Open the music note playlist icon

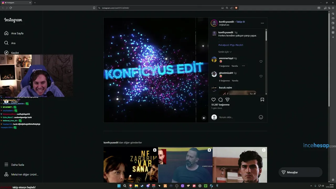pyautogui.click(x=325, y=8)
